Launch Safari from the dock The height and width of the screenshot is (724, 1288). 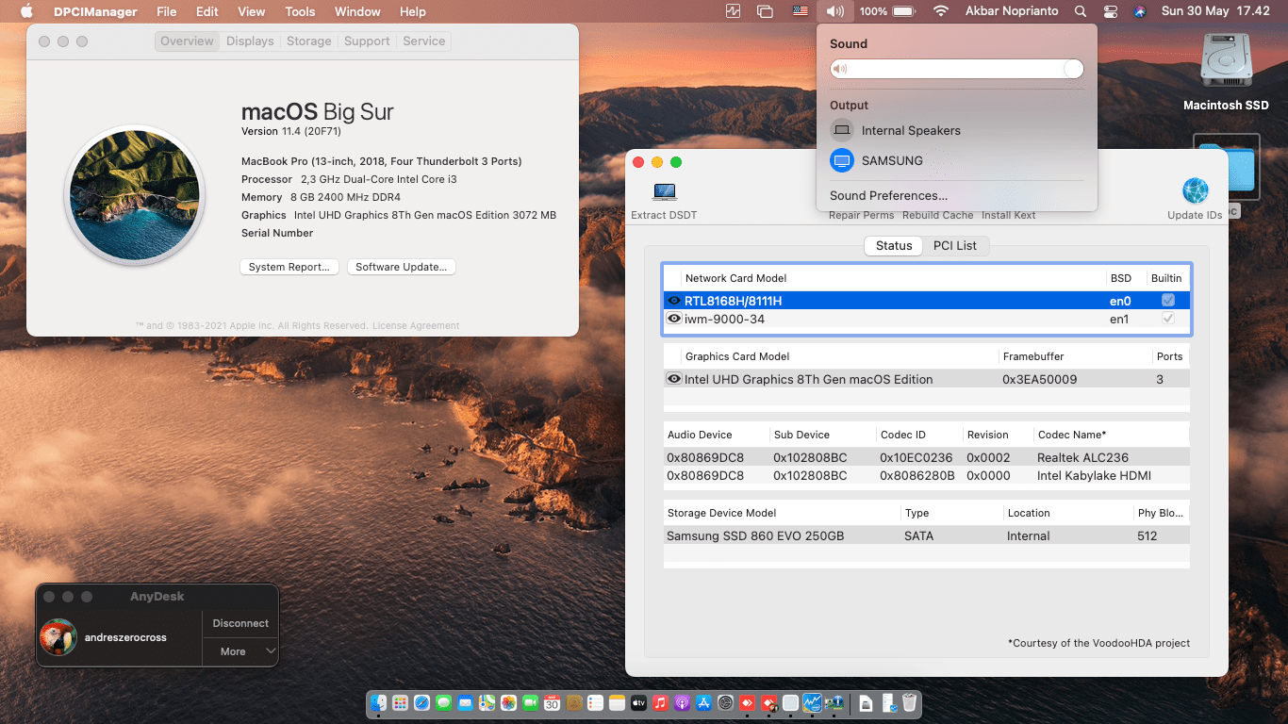pyautogui.click(x=421, y=703)
